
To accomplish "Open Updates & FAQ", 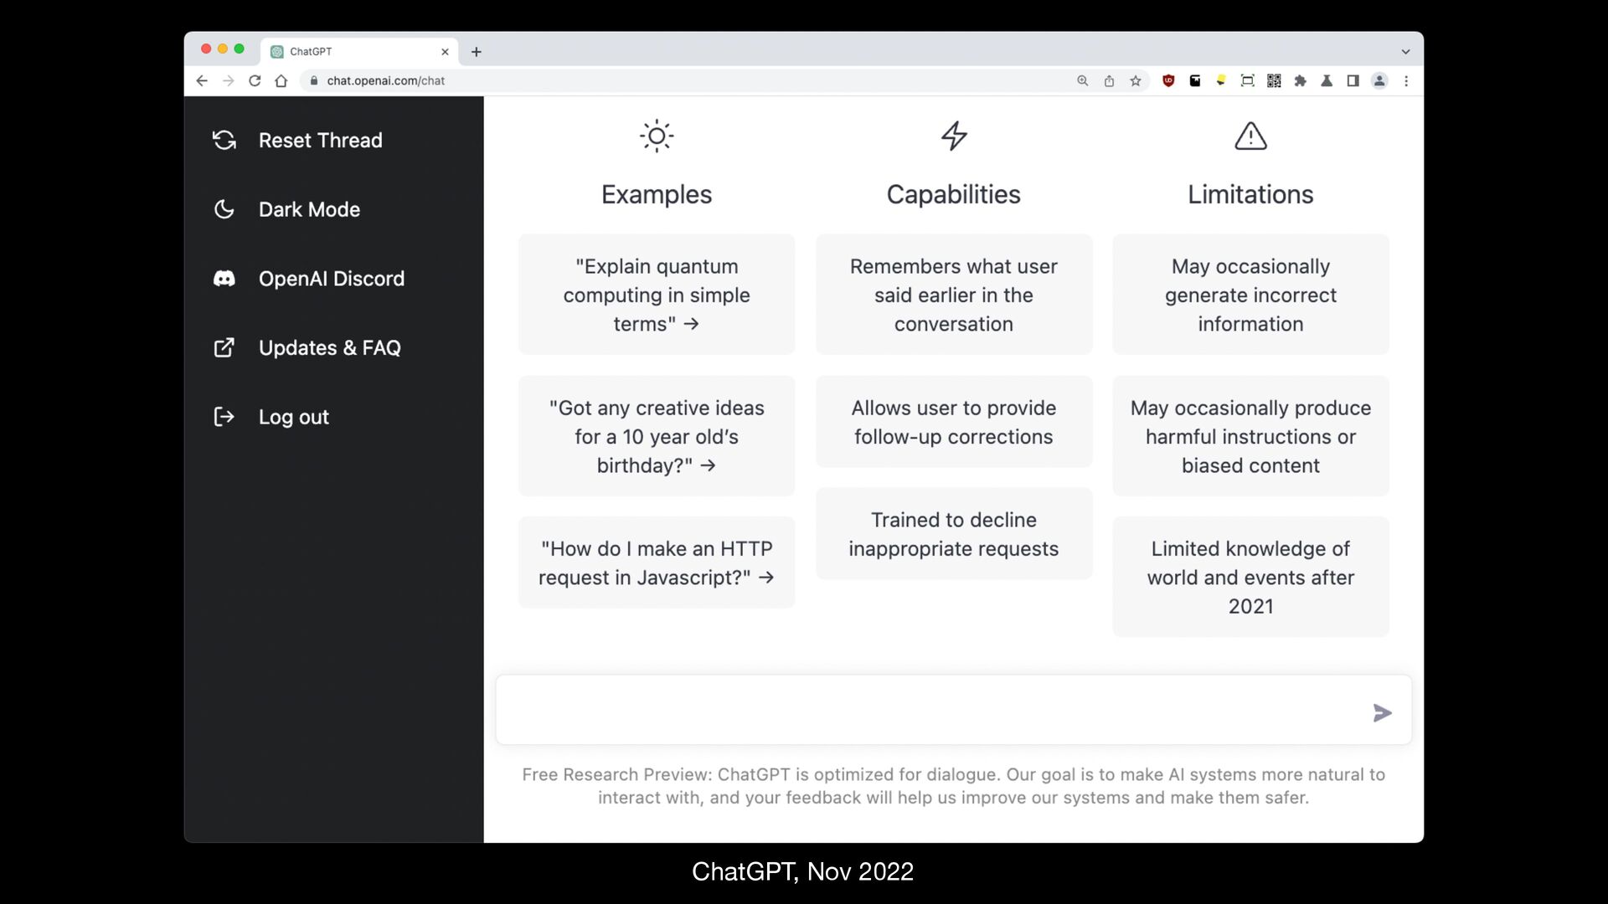I will pyautogui.click(x=329, y=347).
